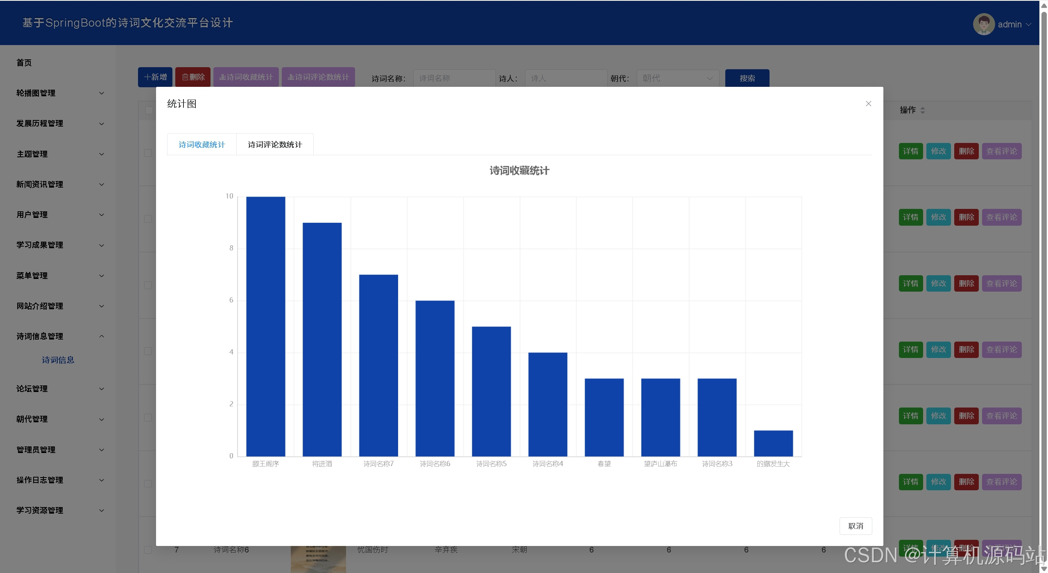The height and width of the screenshot is (573, 1048).
Task: Expand the 学习成果管理 menu
Action: coord(60,245)
